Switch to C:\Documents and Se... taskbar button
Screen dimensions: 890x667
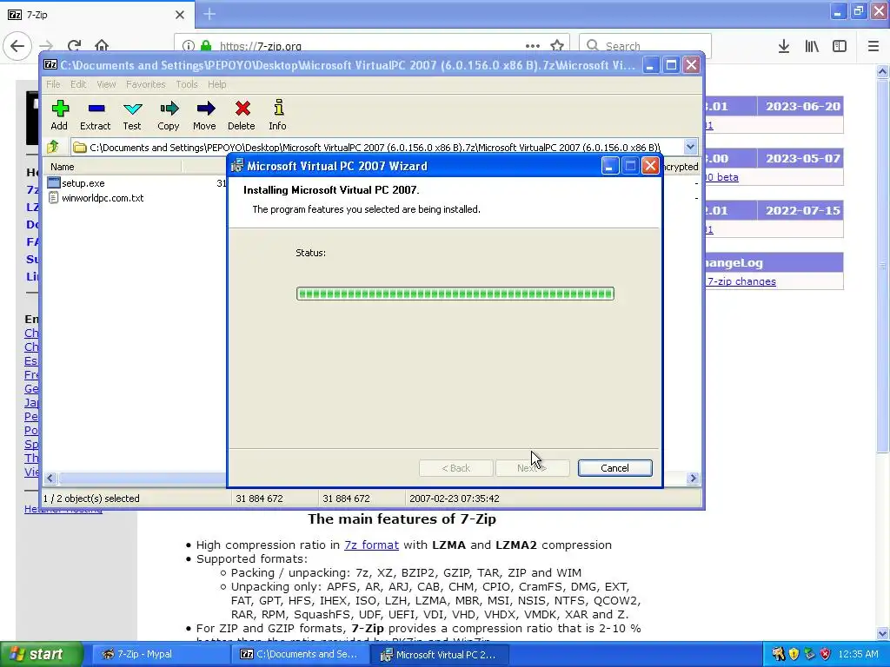[300, 654]
